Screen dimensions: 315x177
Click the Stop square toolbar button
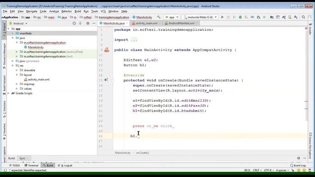264,17
